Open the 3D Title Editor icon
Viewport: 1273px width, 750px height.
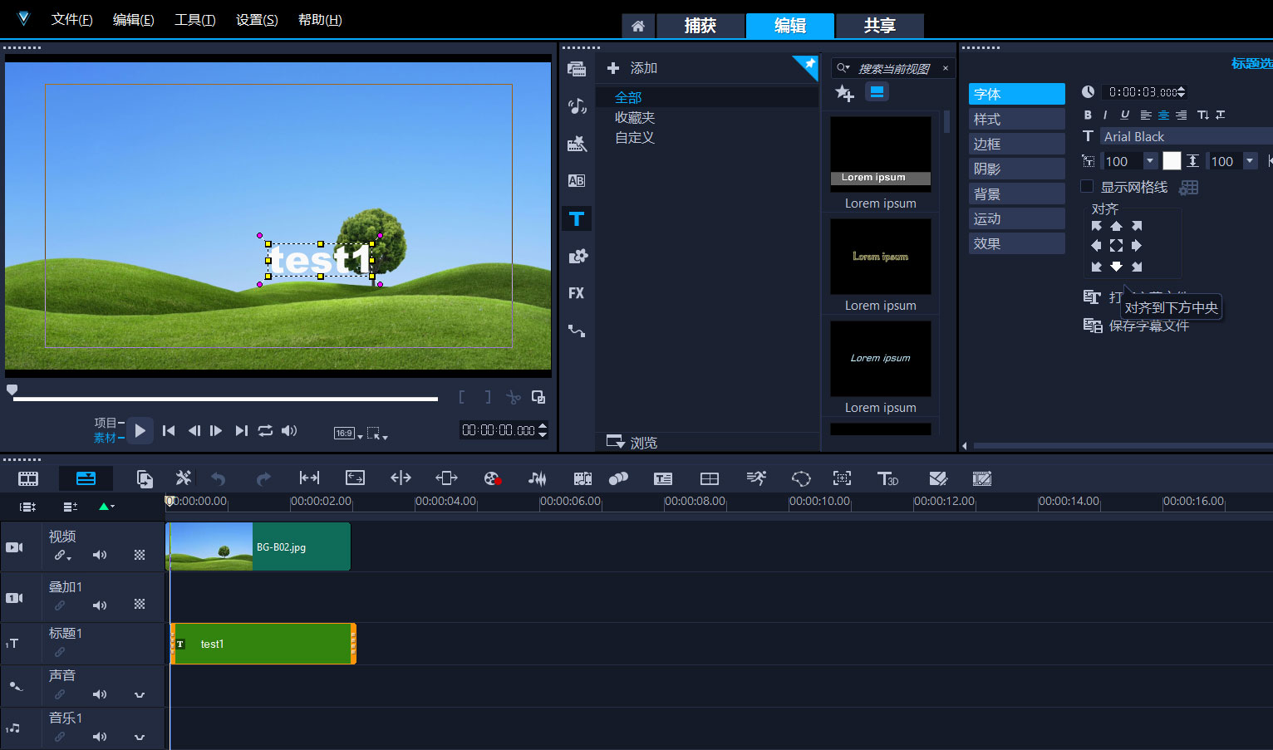tap(887, 478)
